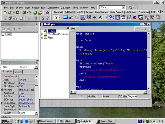Expand the Uses folder node
Screen dimensions: 165x124
pyautogui.click(x=42, y=37)
